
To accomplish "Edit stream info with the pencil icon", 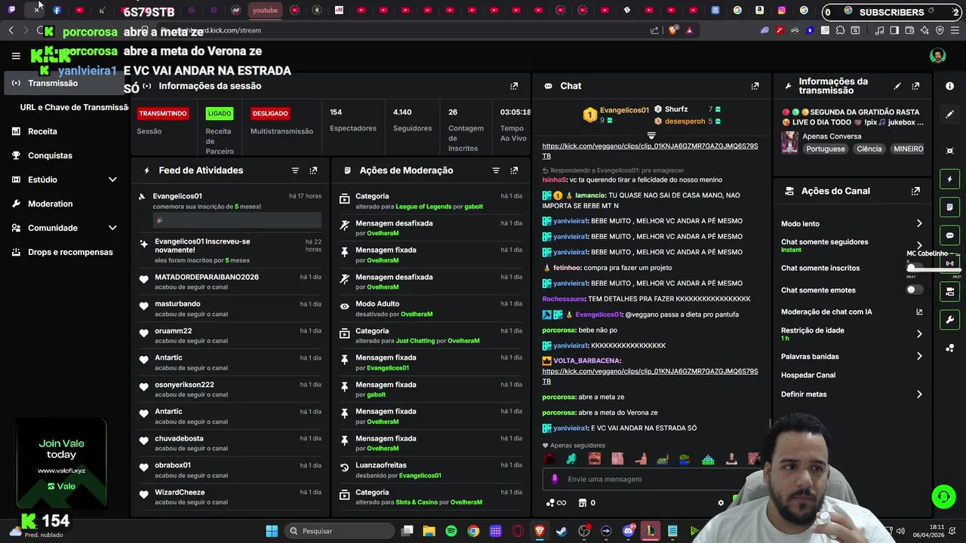I will [x=897, y=86].
